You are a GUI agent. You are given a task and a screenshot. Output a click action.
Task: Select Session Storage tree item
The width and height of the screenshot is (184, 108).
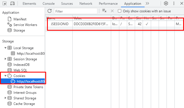click(25, 59)
